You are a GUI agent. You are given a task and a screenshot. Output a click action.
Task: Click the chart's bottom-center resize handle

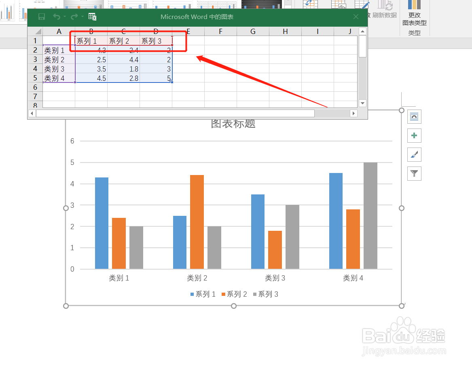point(234,306)
